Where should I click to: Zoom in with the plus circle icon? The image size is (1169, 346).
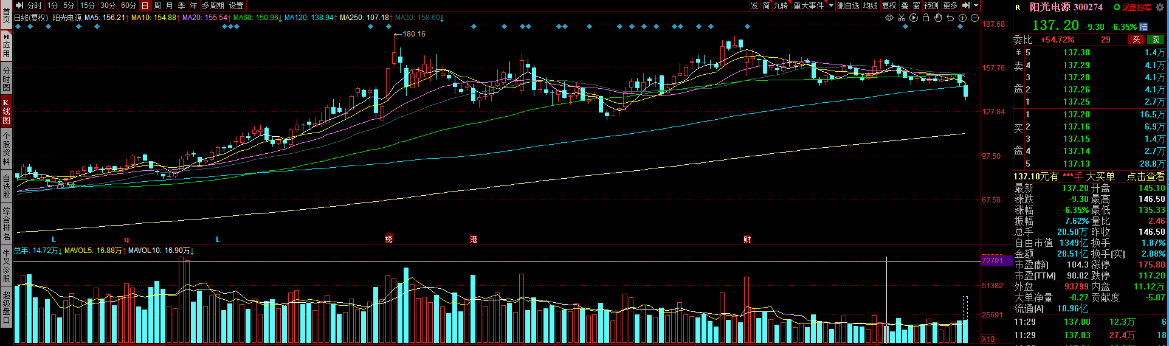962,18
